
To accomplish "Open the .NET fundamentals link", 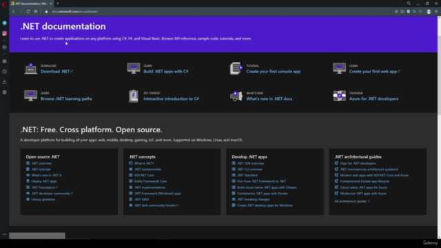I will click(x=147, y=169).
